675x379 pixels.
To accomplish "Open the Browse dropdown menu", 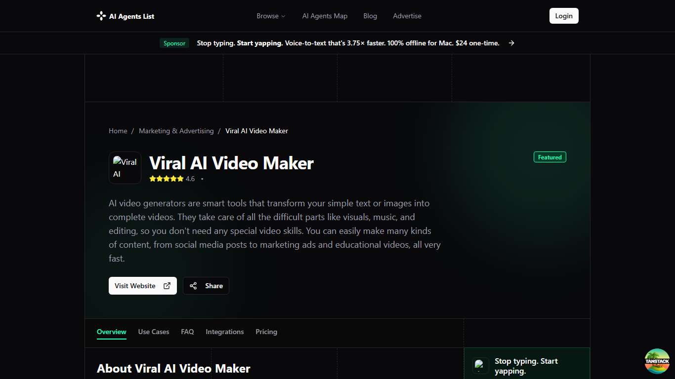I will 271,16.
